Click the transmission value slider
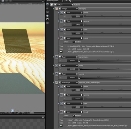 click(x=105, y=61)
